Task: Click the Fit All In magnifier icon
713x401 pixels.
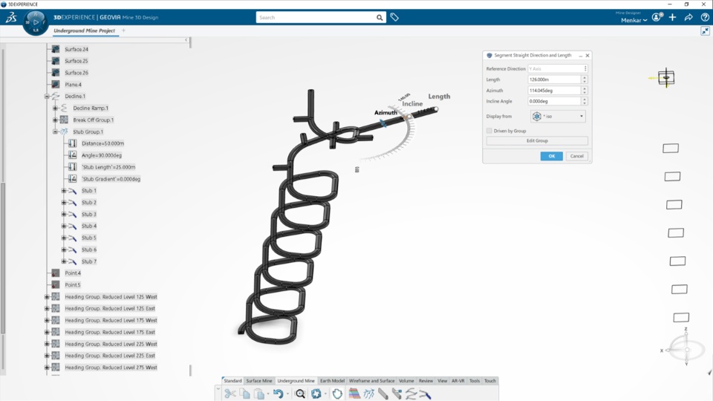Action: 300,394
